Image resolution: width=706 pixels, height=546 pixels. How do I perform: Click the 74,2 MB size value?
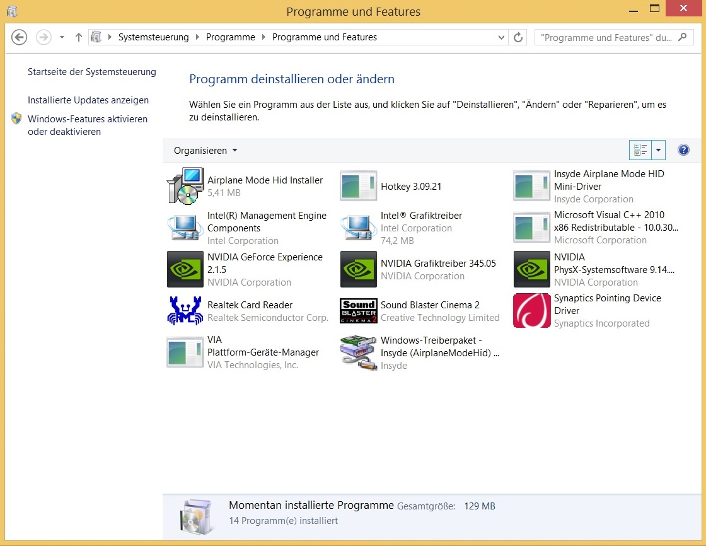pyautogui.click(x=397, y=241)
